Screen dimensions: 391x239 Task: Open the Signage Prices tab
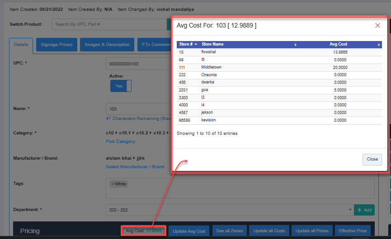[57, 45]
